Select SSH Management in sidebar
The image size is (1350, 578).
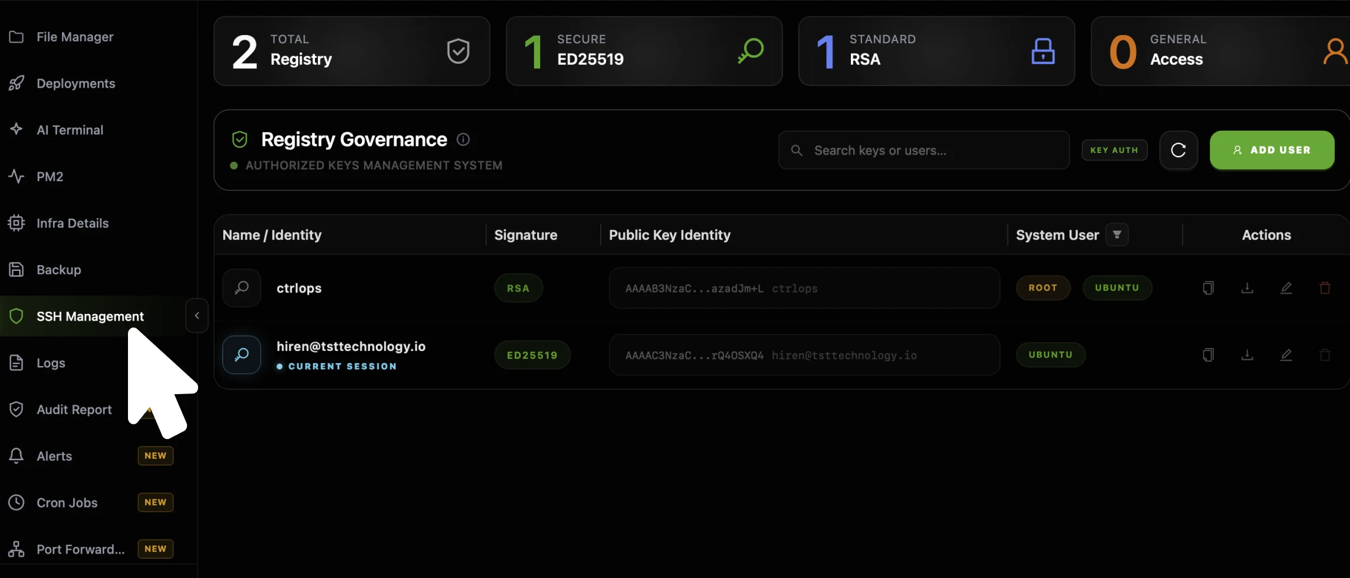[x=90, y=316]
